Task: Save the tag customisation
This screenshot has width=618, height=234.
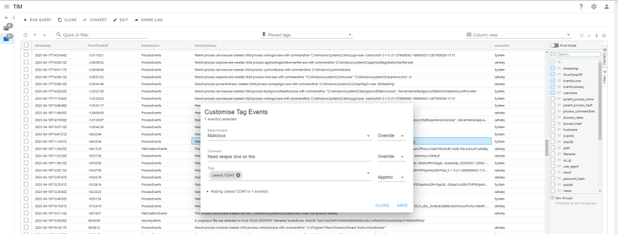Action: click(402, 205)
